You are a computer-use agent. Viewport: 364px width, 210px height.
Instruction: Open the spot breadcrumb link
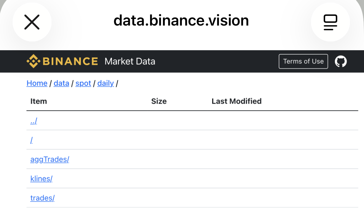(83, 83)
